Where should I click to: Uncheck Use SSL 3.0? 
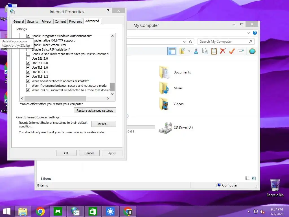28,63
